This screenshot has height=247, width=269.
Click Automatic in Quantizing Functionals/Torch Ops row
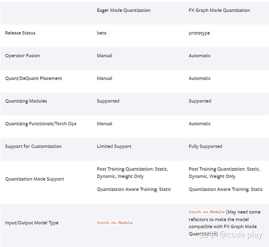coord(199,124)
